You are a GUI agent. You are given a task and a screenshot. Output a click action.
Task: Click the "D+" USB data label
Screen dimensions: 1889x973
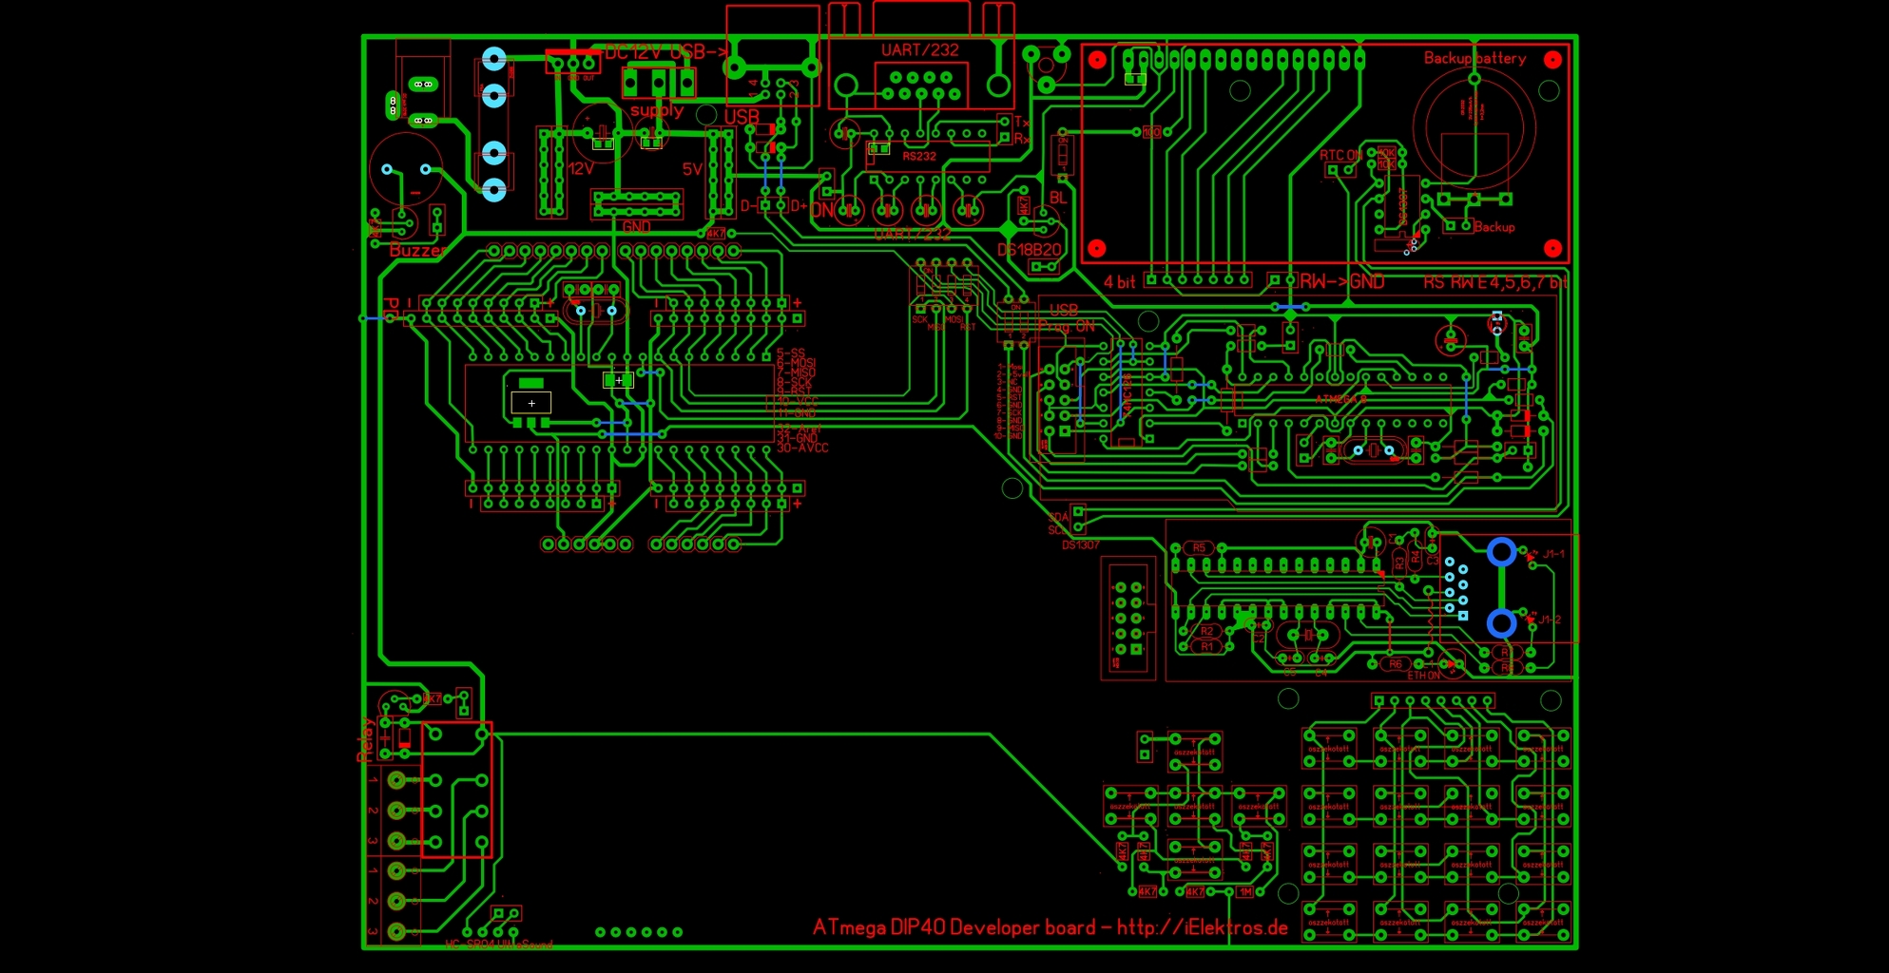(799, 205)
